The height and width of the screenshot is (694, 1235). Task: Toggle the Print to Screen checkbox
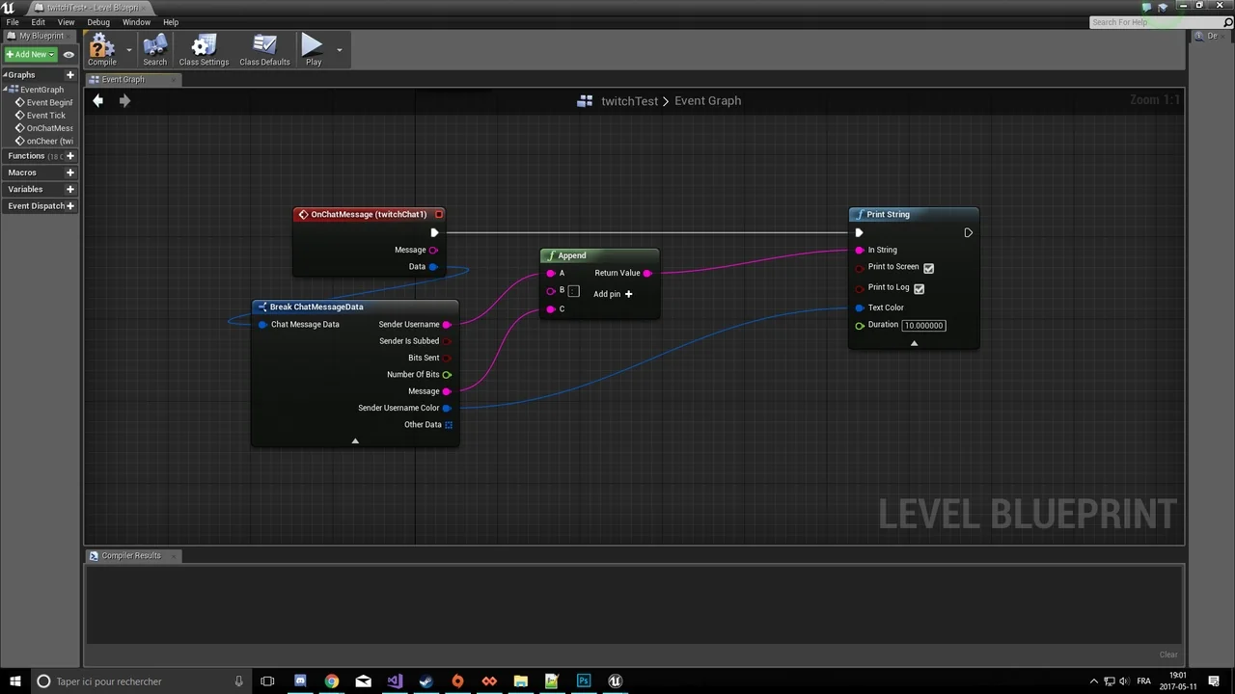(x=928, y=268)
